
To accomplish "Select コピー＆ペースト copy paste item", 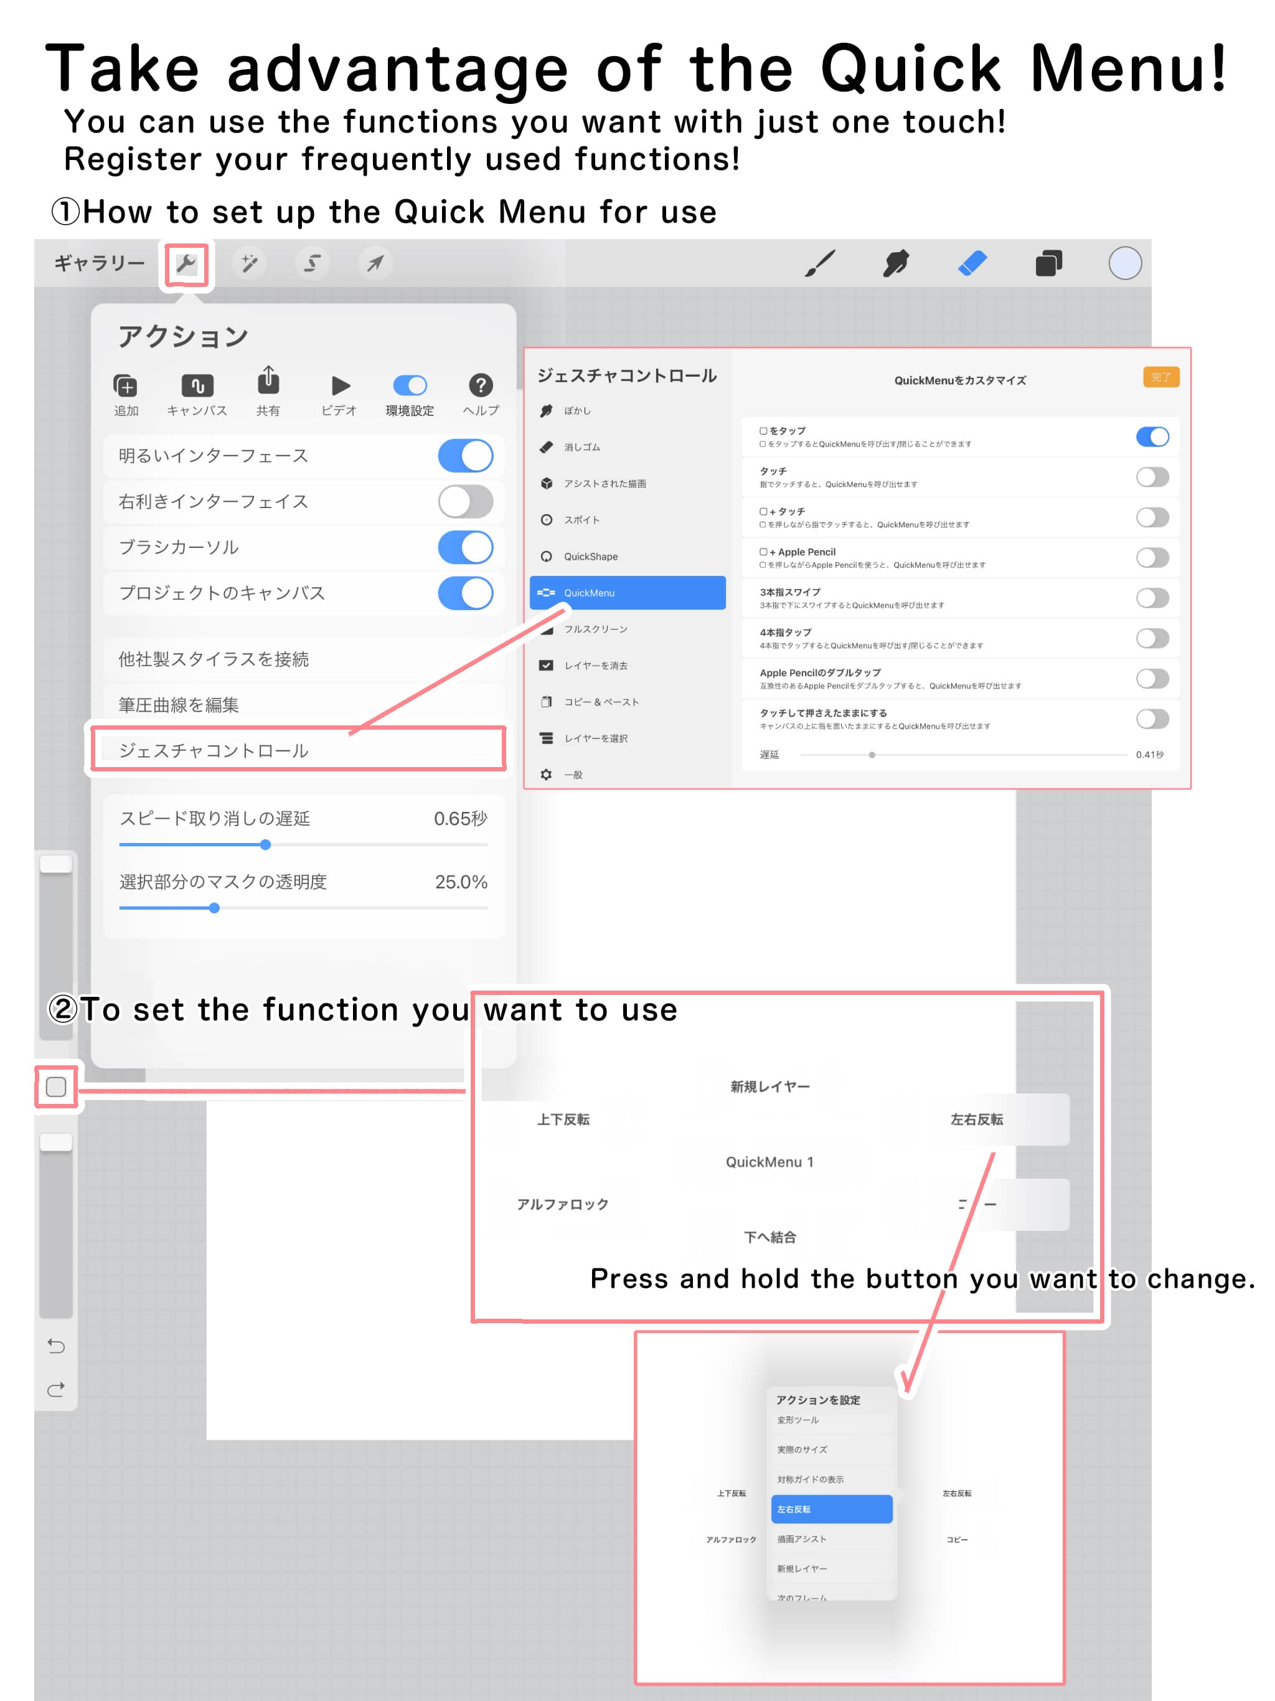I will pos(628,702).
